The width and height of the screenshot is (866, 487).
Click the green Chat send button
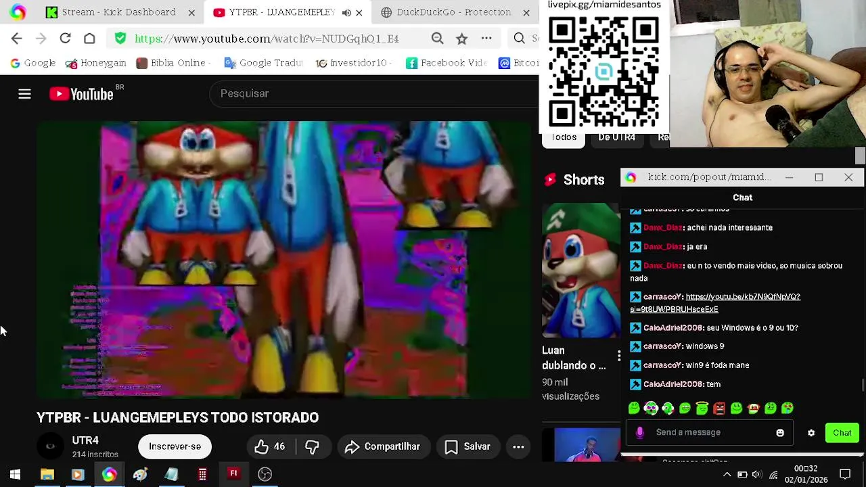[x=842, y=433]
